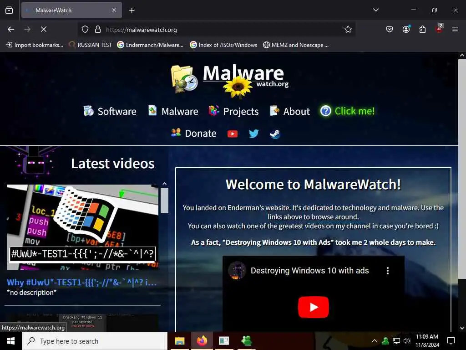The image size is (466, 350).
Task: Open the Firefox account menu
Action: [406, 29]
